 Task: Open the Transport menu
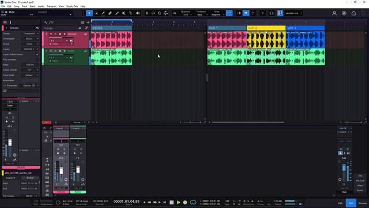coord(51,6)
